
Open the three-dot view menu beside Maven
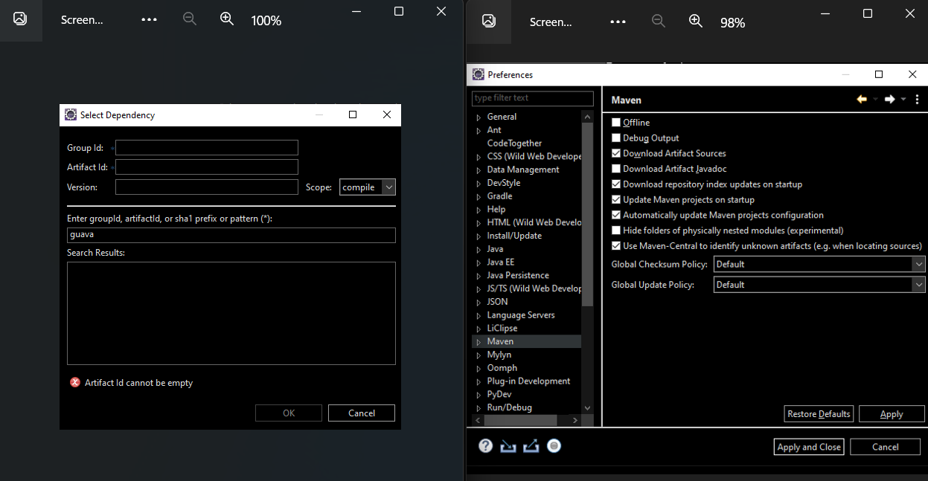click(x=917, y=100)
